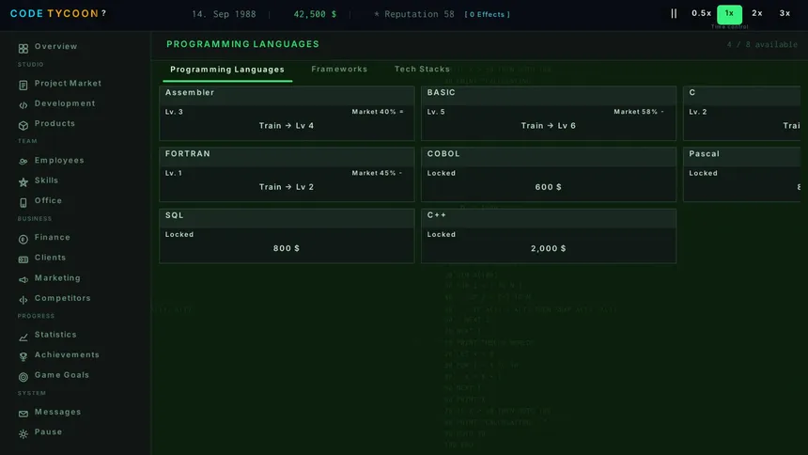This screenshot has width=808, height=455.
Task: Open Messages from the sidebar
Action: tap(57, 412)
